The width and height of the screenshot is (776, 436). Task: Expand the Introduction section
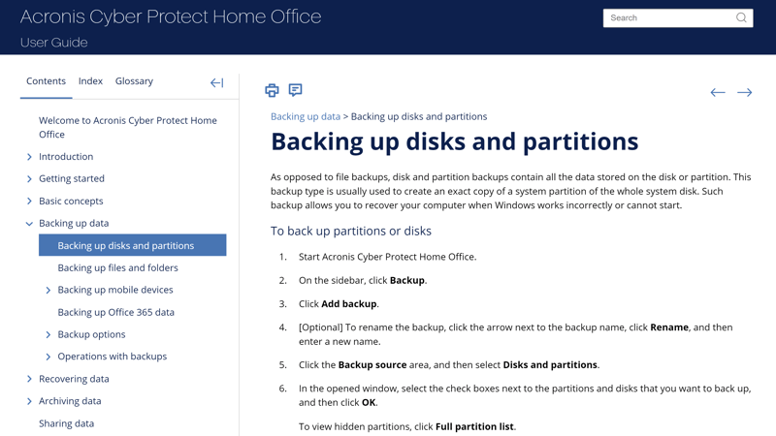click(x=29, y=157)
